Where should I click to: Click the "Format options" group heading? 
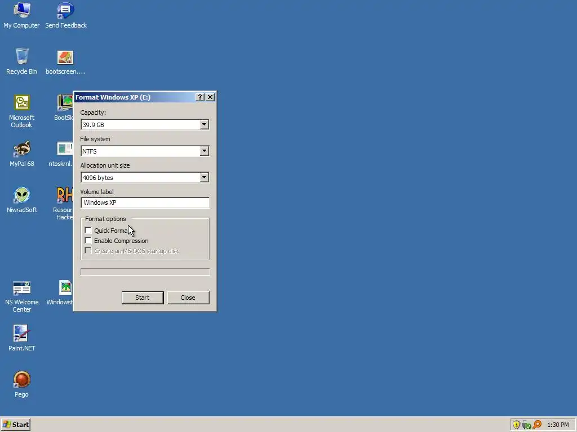[x=105, y=219]
